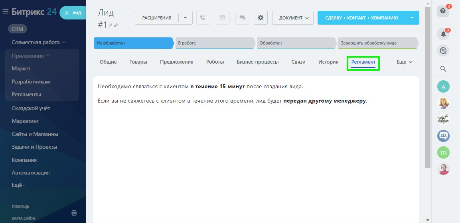Set lead stage to В работе
Screen dimensions: 460x223
[x=214, y=43]
